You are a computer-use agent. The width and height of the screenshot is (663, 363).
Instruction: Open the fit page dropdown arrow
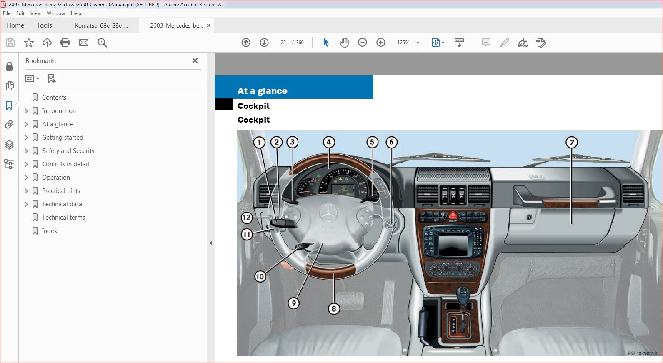coord(443,43)
